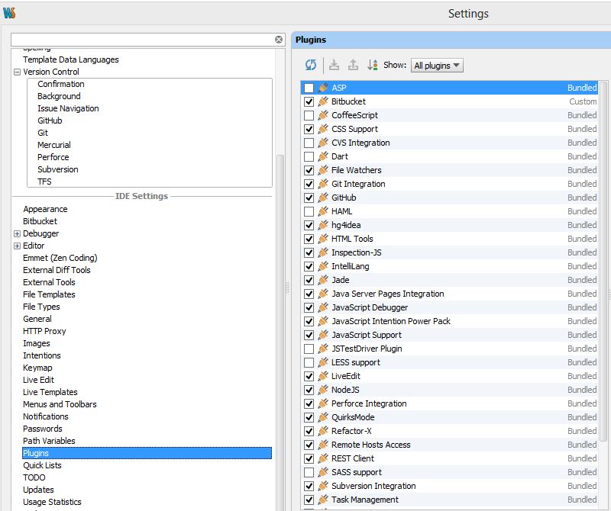Click the plug icon beside Dart

pyautogui.click(x=323, y=156)
